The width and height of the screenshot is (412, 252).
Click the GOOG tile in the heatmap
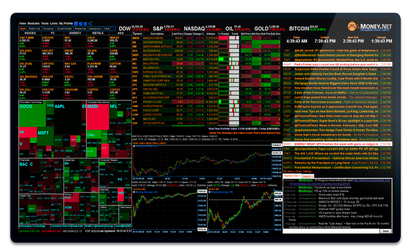coord(32,115)
